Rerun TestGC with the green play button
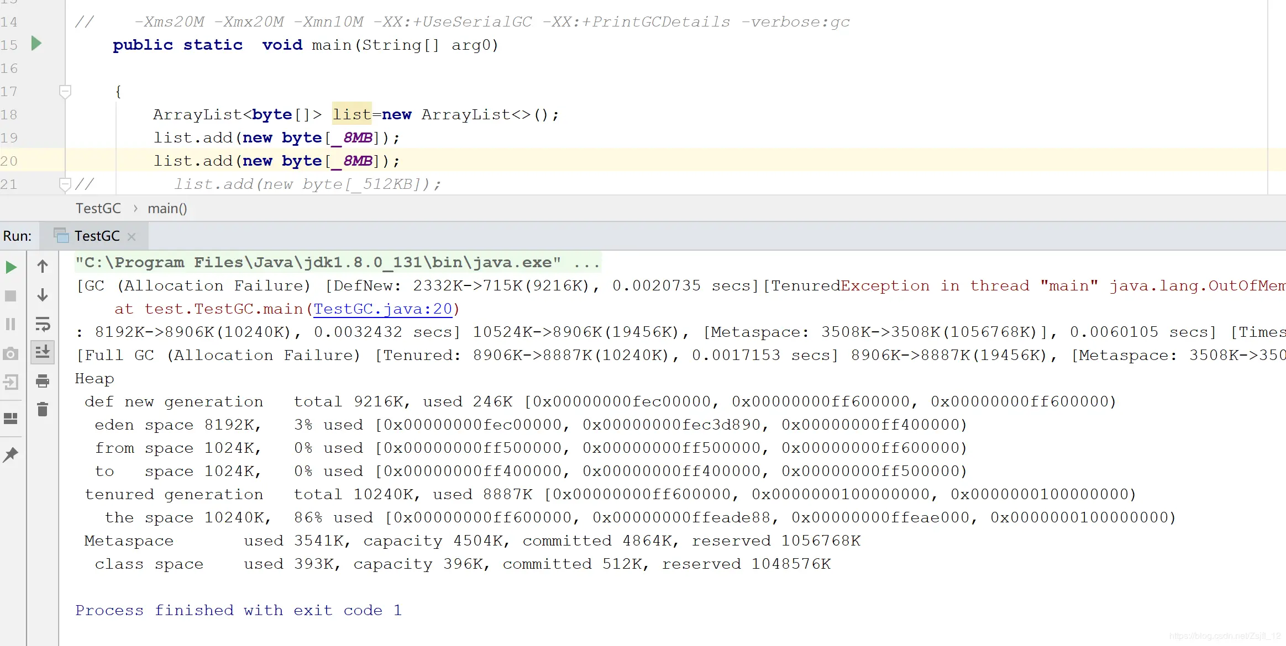The image size is (1286, 646). (11, 267)
